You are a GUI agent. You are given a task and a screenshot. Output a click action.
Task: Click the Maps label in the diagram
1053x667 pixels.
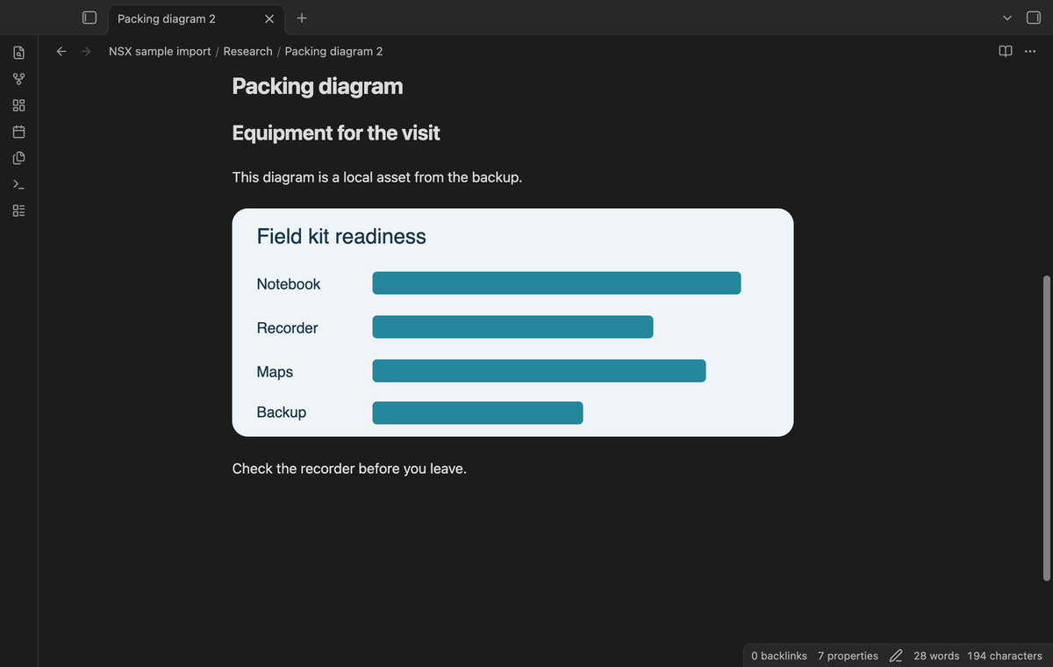pos(275,372)
